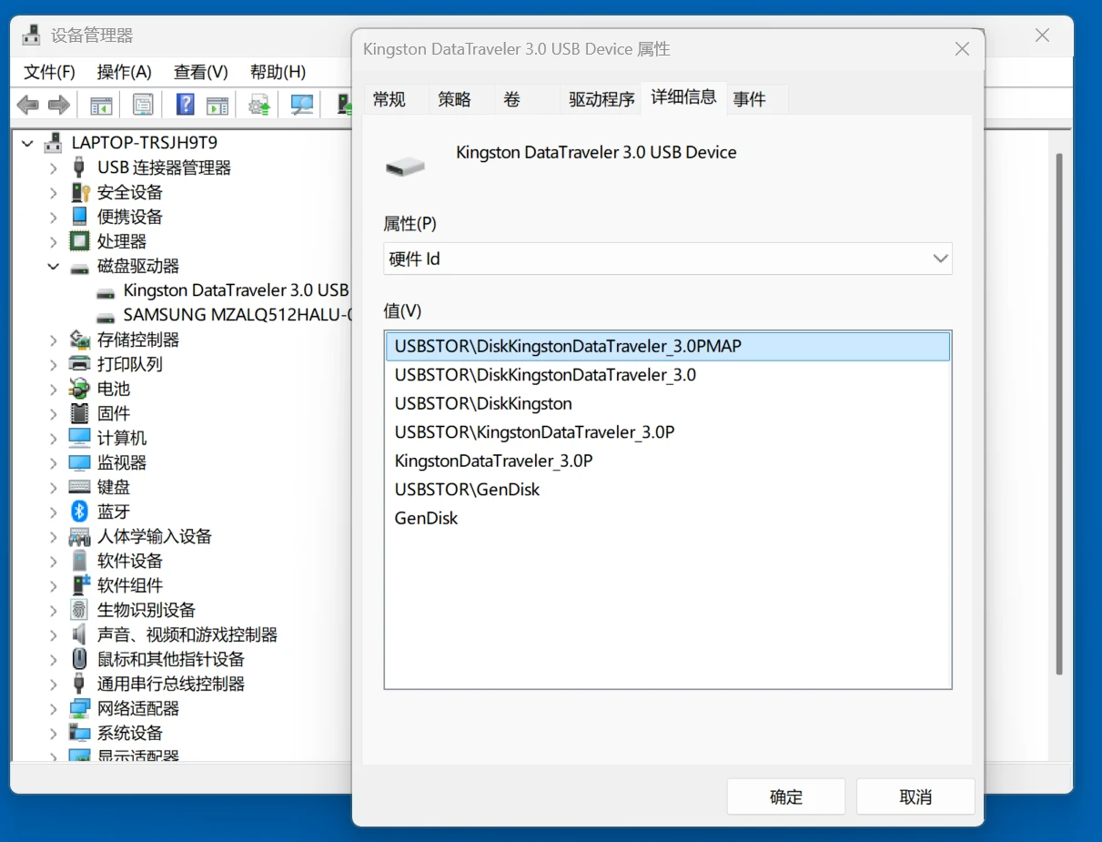
Task: Close the Kingston properties dialog
Action: pos(962,49)
